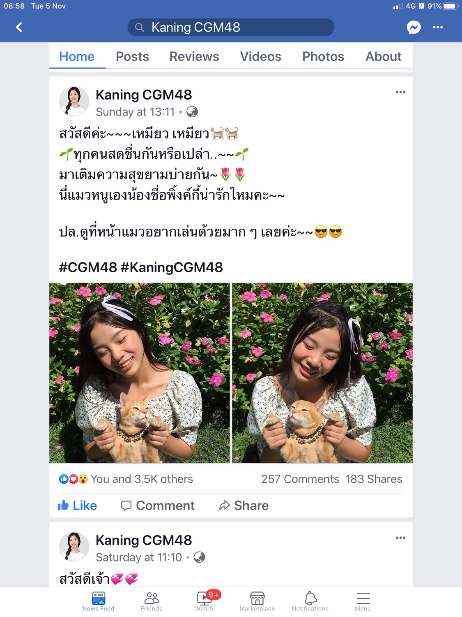Switch to the Photos tab

(x=323, y=56)
